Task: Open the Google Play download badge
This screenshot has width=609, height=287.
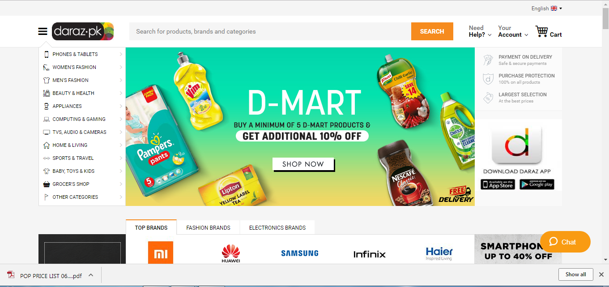Action: coord(537,184)
